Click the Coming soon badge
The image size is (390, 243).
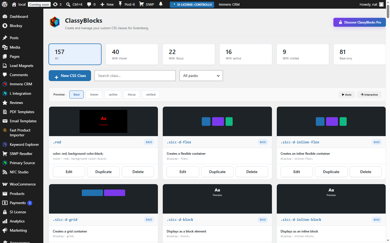coord(39,4)
